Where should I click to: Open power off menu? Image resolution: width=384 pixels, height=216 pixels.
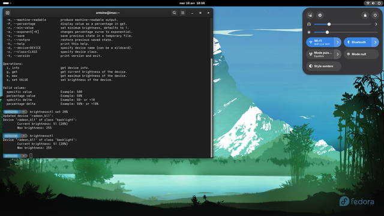375,15
